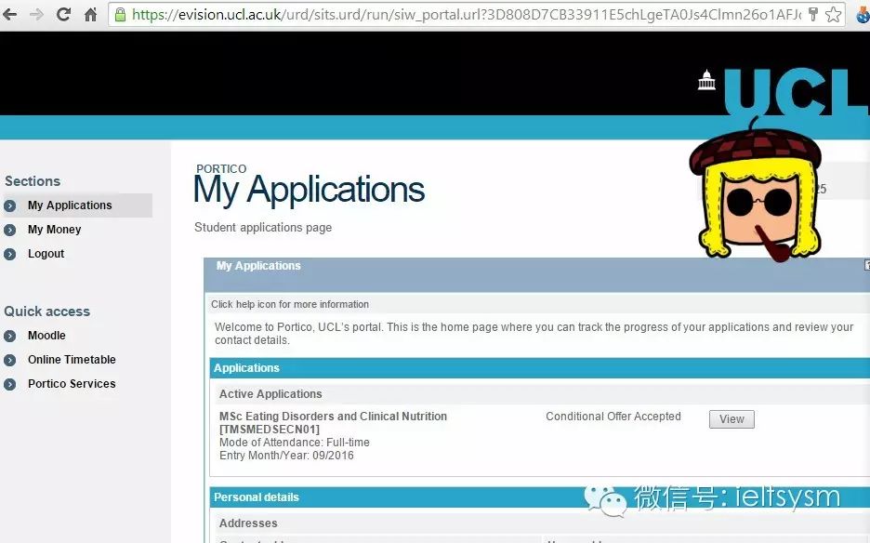Click the Quick access sidebar heading
870x543 pixels.
(x=47, y=311)
